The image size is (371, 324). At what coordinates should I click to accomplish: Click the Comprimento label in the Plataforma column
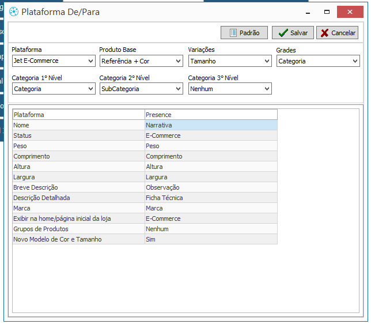79,156
